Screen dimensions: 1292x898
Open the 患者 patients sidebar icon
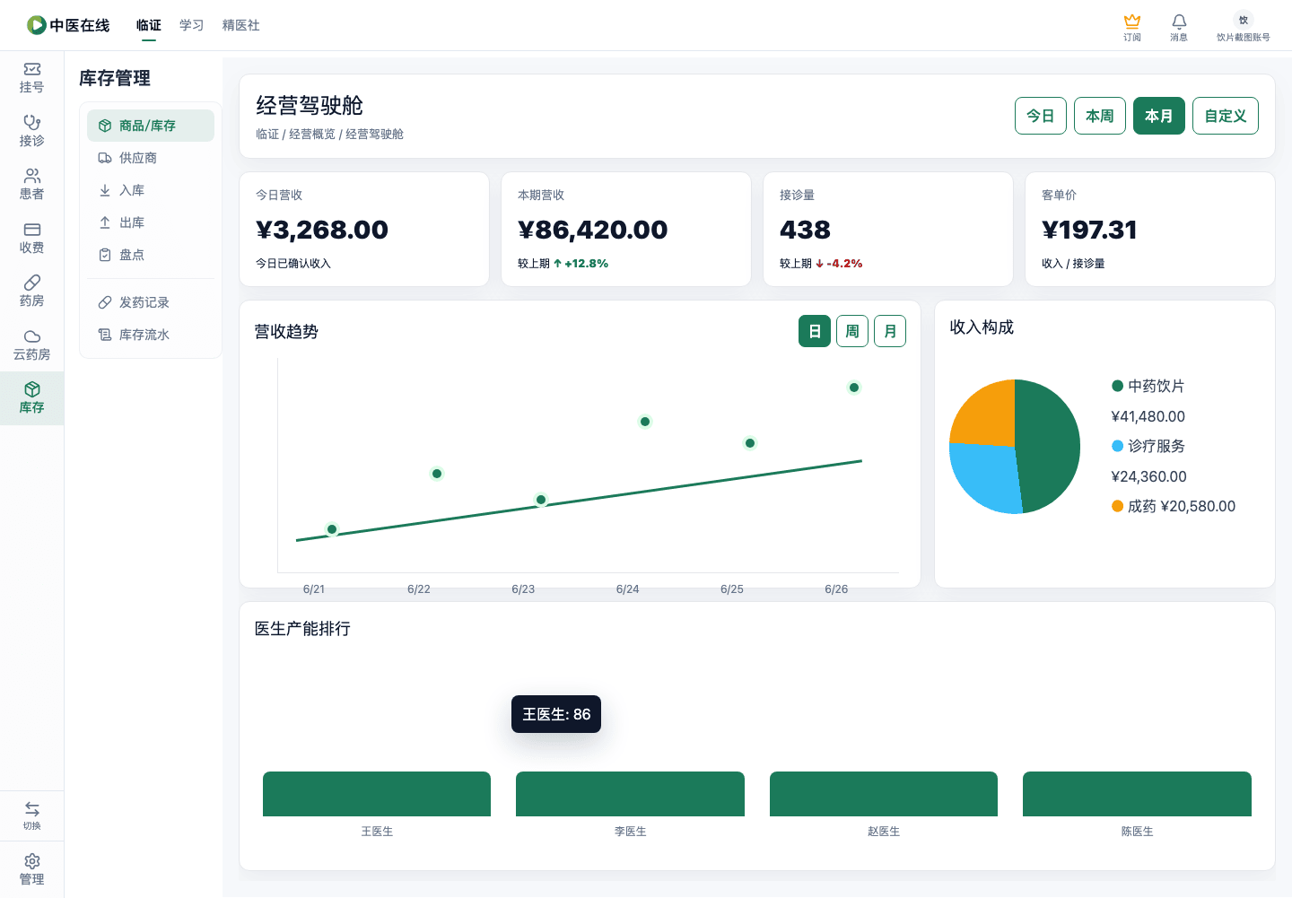[32, 176]
